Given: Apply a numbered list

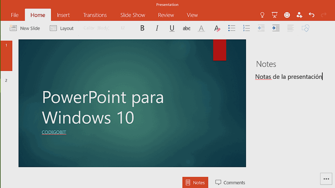Looking at the screenshot, I should point(246,28).
